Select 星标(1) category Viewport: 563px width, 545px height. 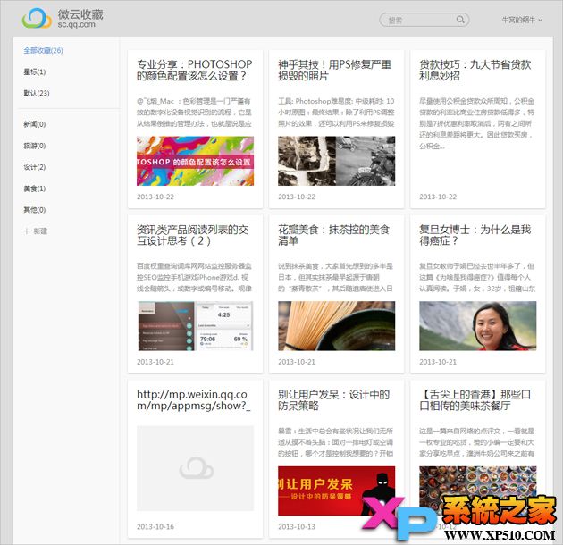pos(35,71)
